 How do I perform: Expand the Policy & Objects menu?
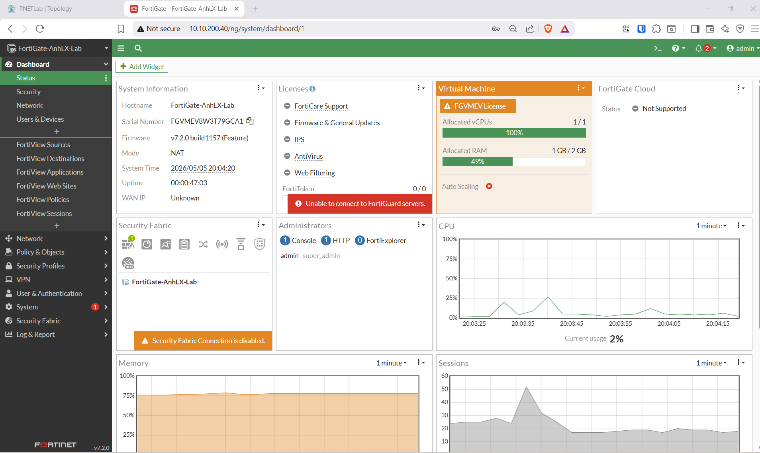click(x=56, y=252)
